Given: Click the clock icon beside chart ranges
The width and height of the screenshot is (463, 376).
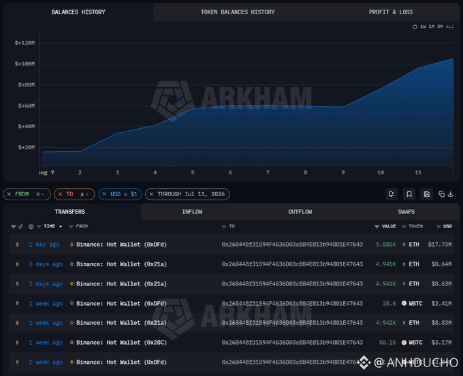Looking at the screenshot, I should [415, 27].
